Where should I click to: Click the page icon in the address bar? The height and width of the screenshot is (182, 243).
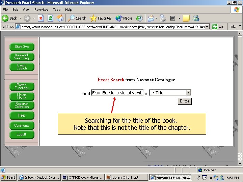click(18, 27)
